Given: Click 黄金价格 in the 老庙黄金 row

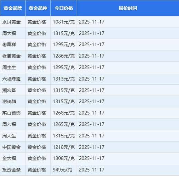Looking at the screenshot, I should (37, 56).
